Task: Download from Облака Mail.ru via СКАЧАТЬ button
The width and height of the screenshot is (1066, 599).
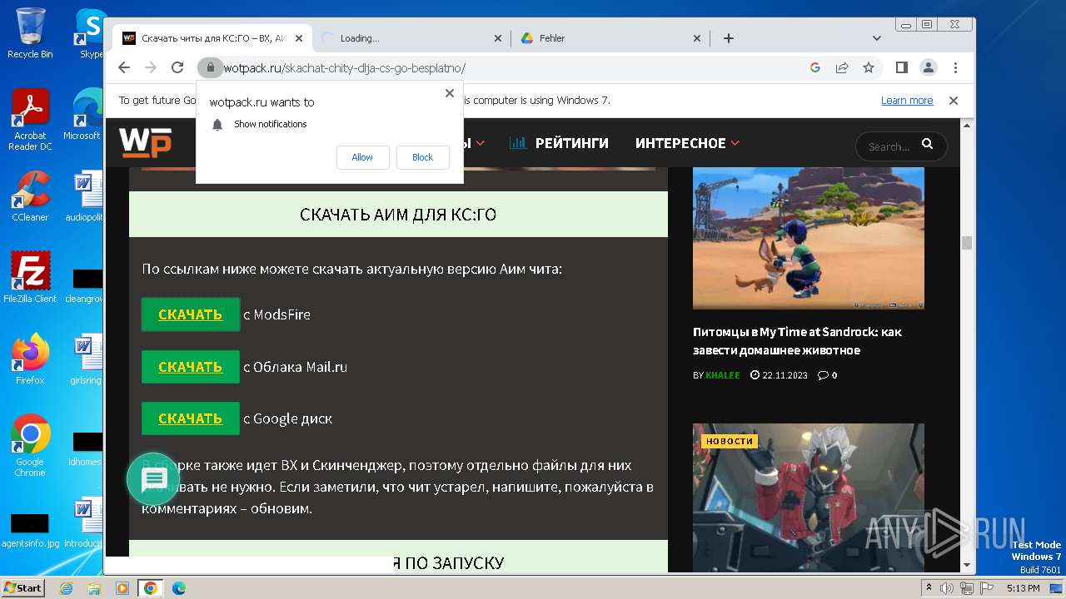Action: coord(191,367)
